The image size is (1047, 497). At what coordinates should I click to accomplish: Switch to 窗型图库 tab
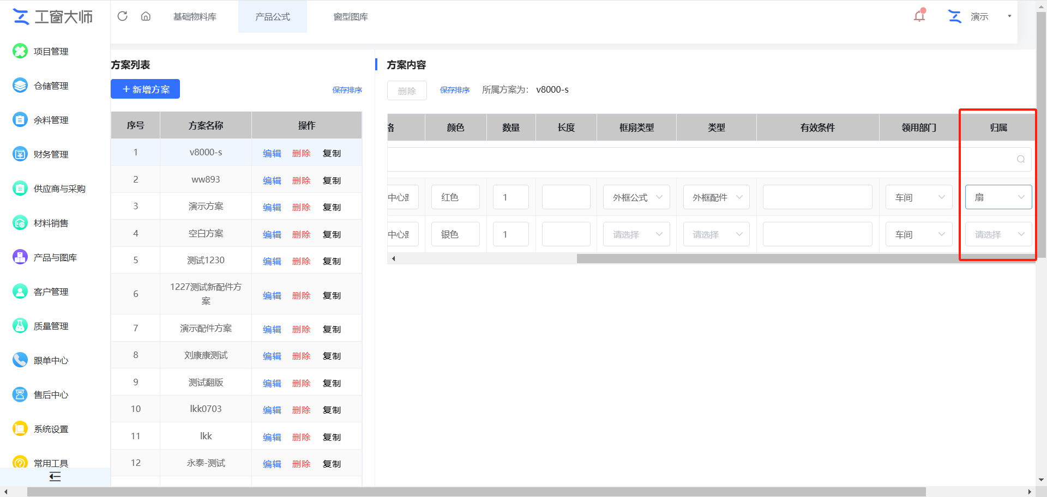351,17
